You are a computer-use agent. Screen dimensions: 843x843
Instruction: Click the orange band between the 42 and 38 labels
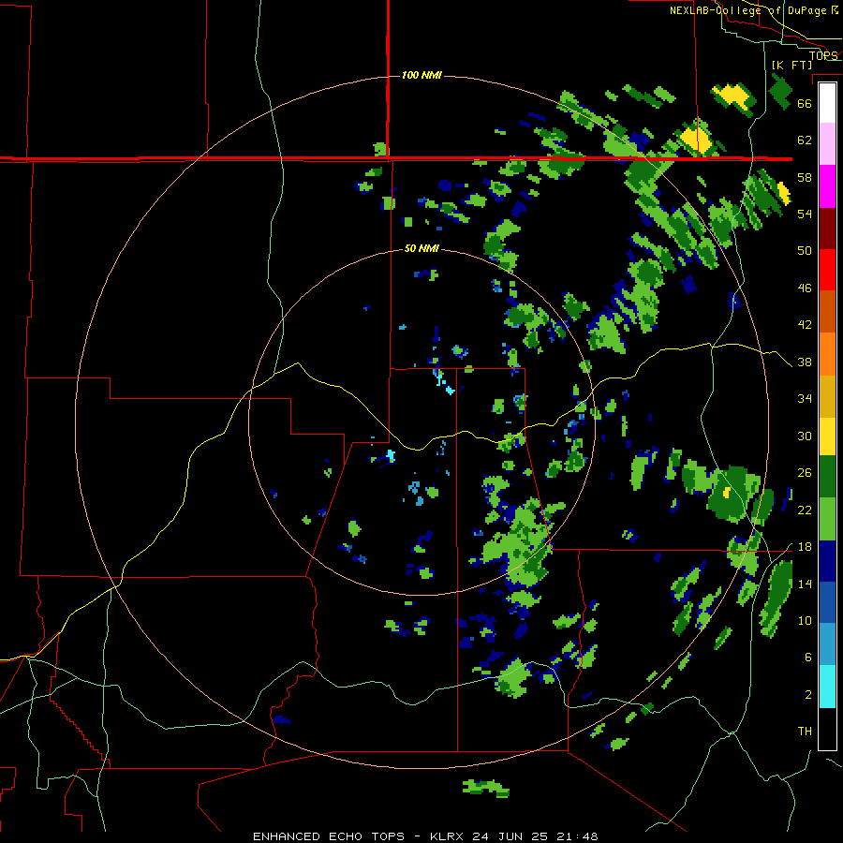coord(827,354)
